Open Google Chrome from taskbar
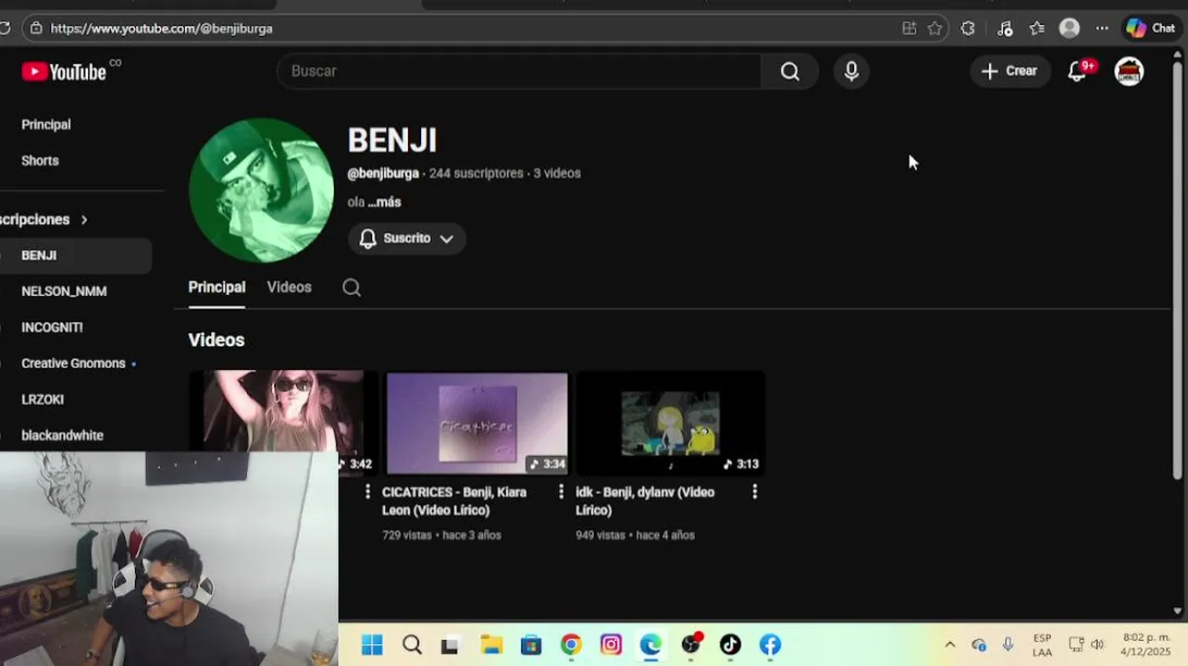Screen dimensions: 1188x666 tap(571, 645)
